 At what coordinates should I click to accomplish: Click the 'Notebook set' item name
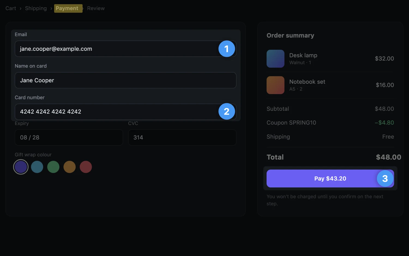click(307, 82)
